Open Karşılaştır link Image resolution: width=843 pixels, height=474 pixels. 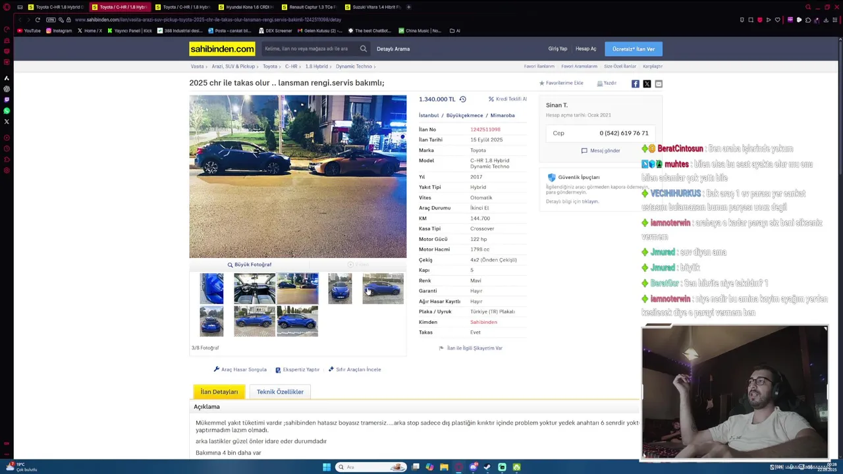pos(653,66)
